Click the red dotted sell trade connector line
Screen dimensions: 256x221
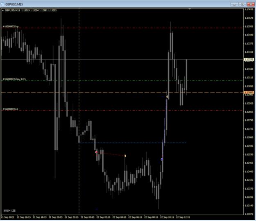111,154
